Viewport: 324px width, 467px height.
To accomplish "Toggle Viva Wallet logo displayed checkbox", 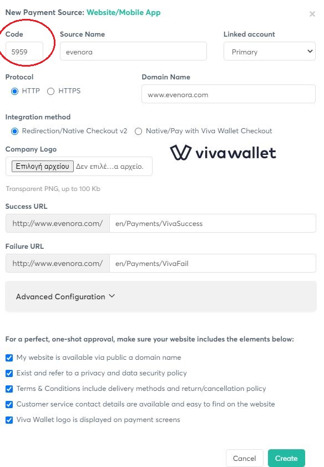I will point(9,420).
